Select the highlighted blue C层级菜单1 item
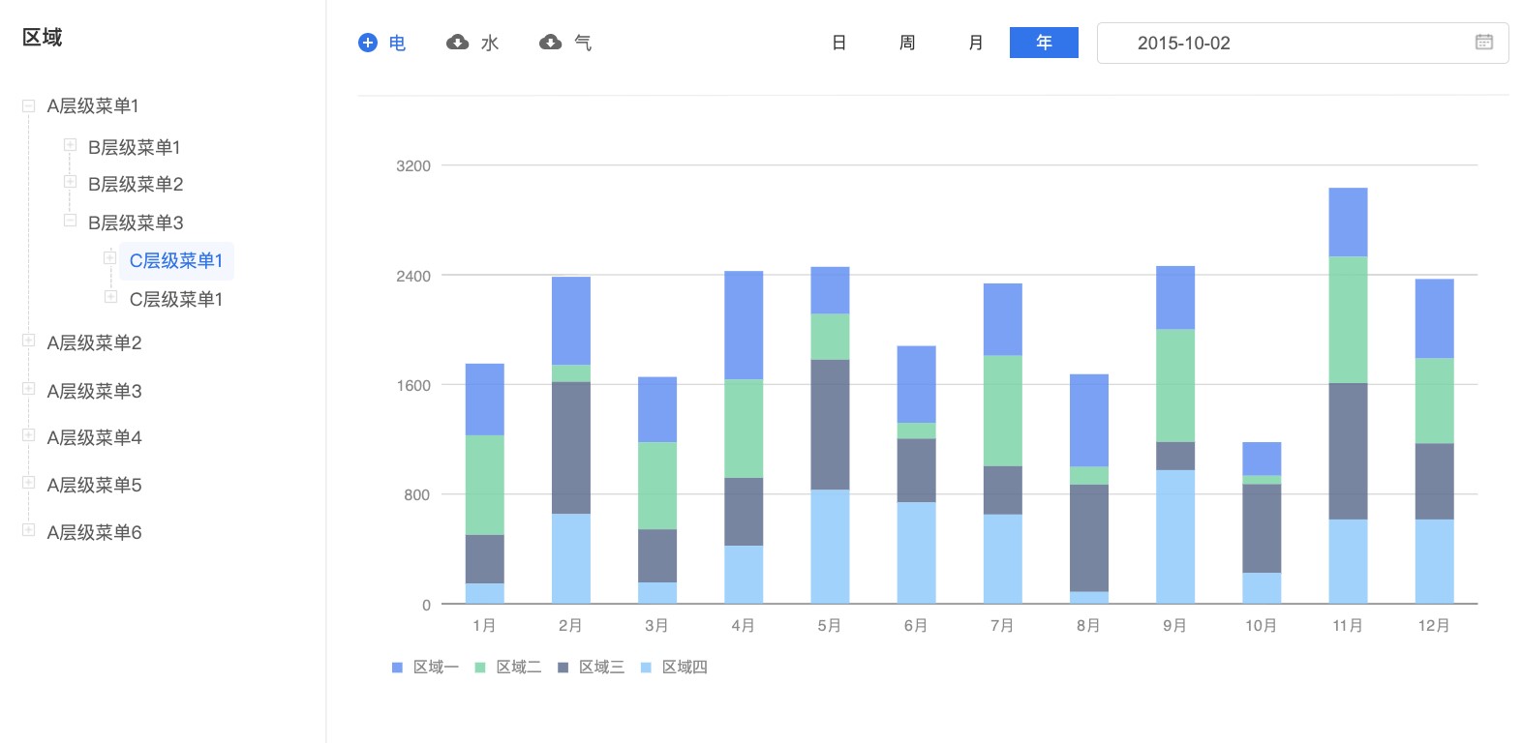 [176, 261]
